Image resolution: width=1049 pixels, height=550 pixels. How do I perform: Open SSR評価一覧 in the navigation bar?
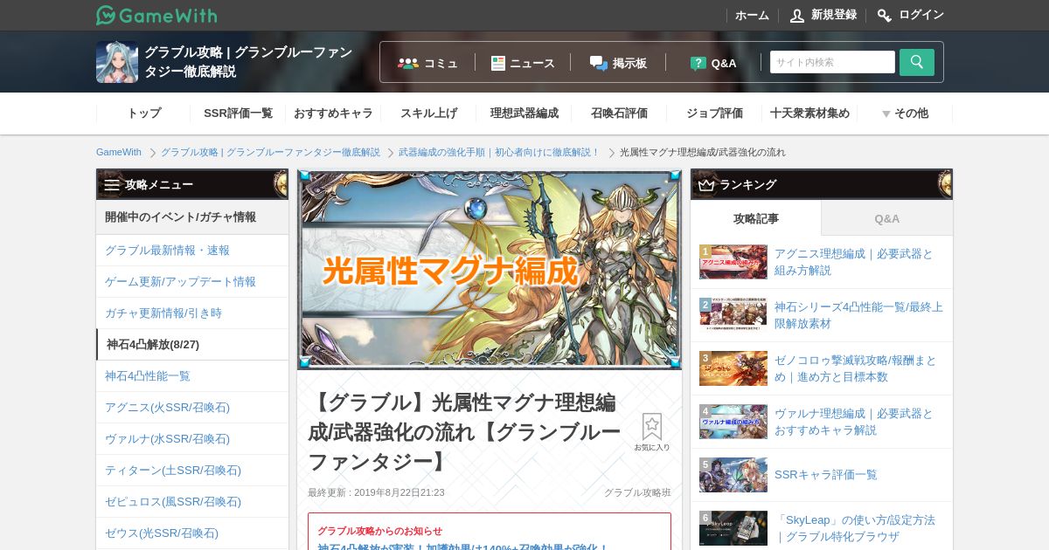tap(238, 113)
